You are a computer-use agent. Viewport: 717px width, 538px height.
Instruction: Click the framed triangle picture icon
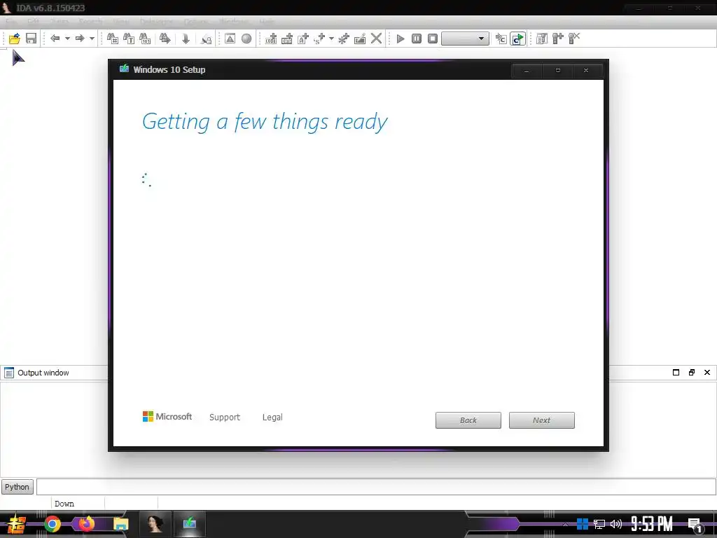[230, 39]
